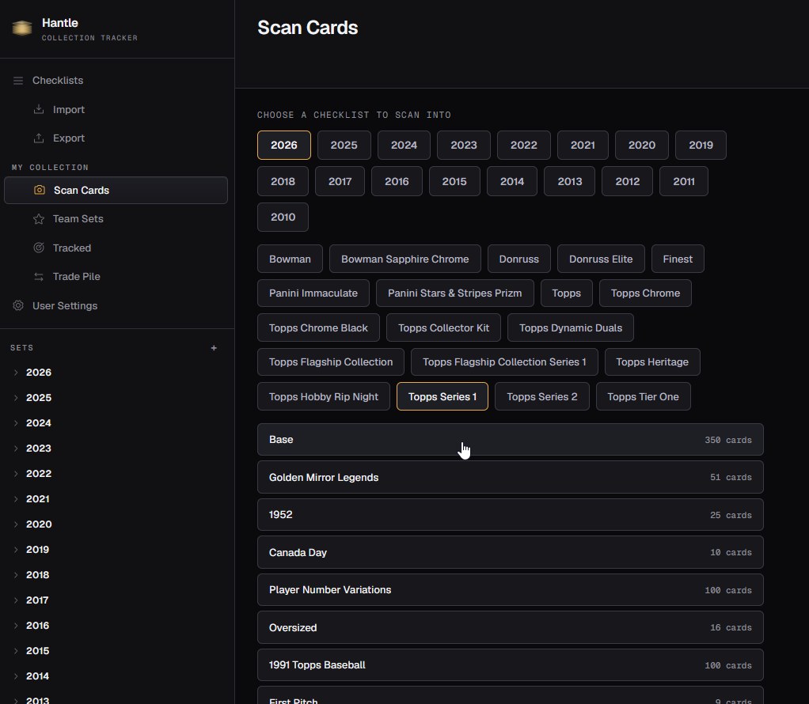Select the 2025 year chip
The height and width of the screenshot is (704, 809).
point(344,145)
